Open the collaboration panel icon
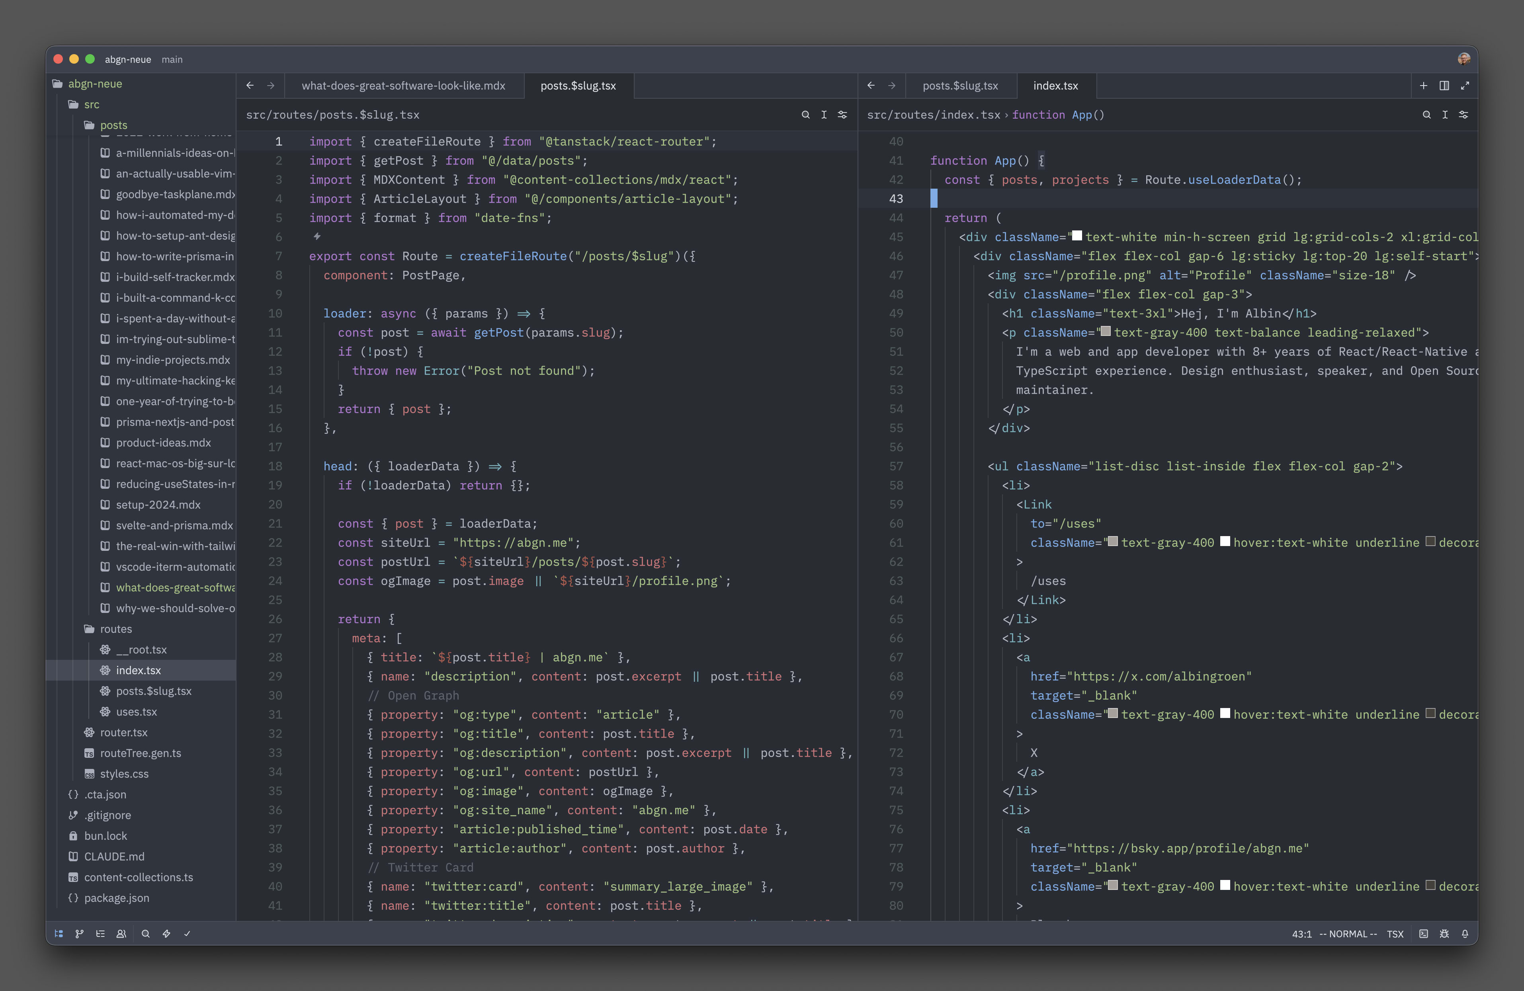The width and height of the screenshot is (1524, 991). 121,933
